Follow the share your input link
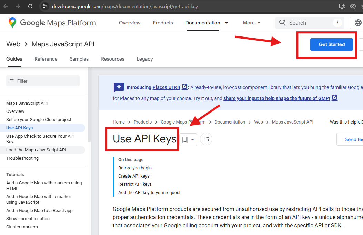The image size is (363, 235). click(x=277, y=98)
